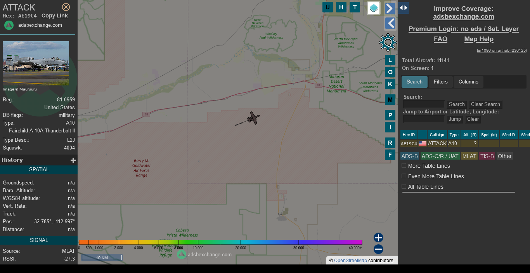Image resolution: width=530 pixels, height=273 pixels.
Task: Switch to the Search tab
Action: coord(414,82)
